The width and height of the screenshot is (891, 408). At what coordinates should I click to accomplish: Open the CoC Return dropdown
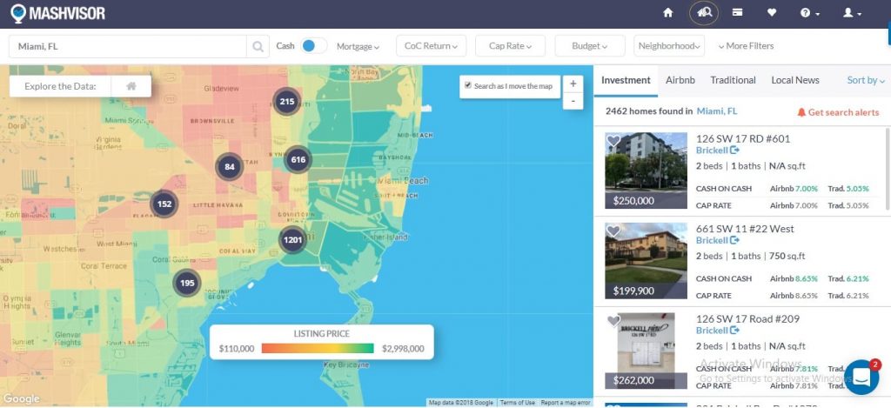tap(432, 46)
